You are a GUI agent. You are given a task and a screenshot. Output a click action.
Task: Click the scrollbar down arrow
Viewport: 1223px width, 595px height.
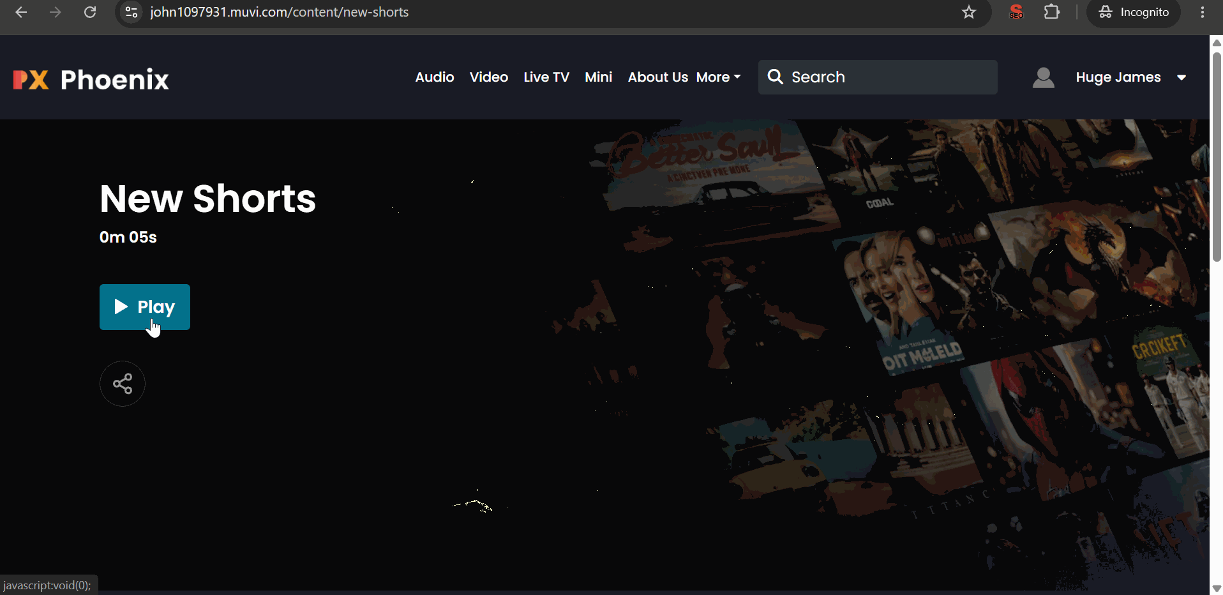click(1217, 588)
